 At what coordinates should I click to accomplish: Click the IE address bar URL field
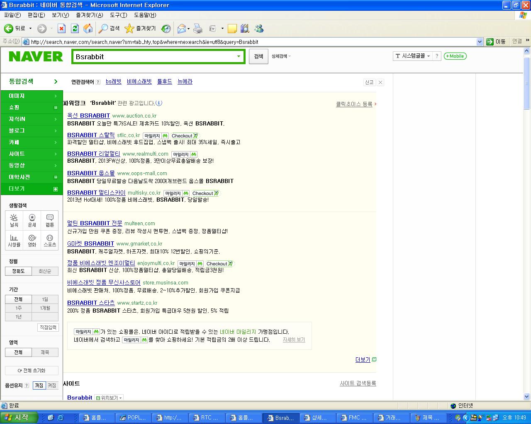point(249,42)
